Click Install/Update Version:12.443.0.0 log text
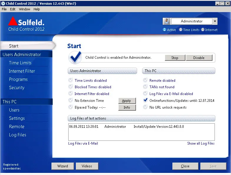 tap(159, 127)
